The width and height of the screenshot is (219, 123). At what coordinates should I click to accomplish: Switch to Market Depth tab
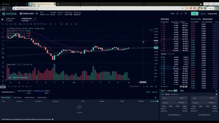[207, 19]
